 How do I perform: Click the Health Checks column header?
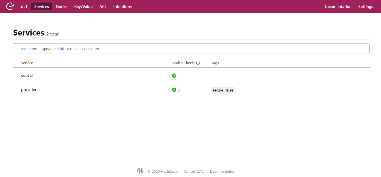pos(184,63)
